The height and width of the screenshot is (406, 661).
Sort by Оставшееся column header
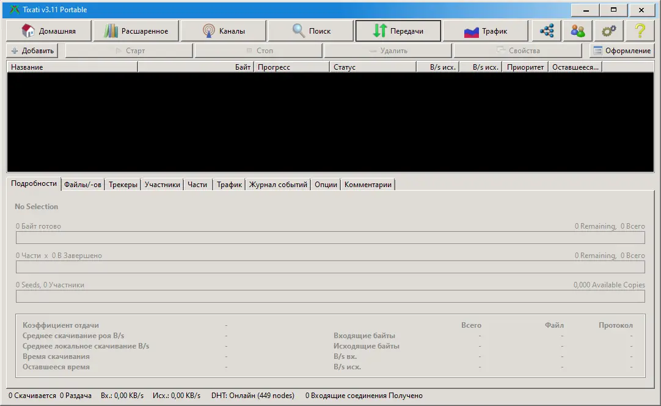[575, 67]
